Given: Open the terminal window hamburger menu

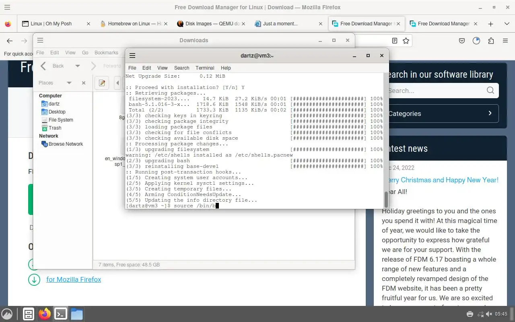Looking at the screenshot, I should 132,56.
